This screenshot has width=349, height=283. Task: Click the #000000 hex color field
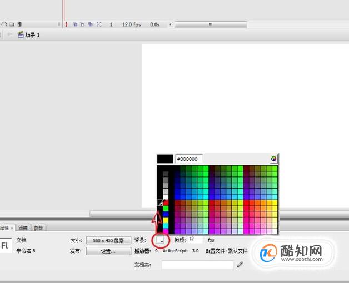[x=189, y=159]
